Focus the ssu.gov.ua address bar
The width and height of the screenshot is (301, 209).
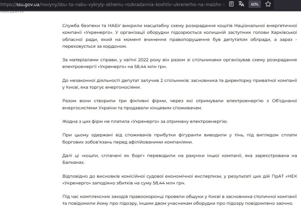113,4
